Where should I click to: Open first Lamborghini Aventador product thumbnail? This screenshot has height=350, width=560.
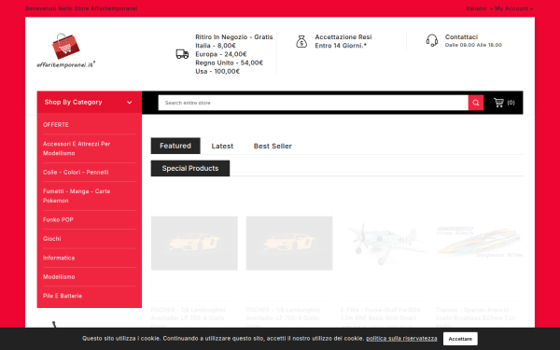pos(194,243)
